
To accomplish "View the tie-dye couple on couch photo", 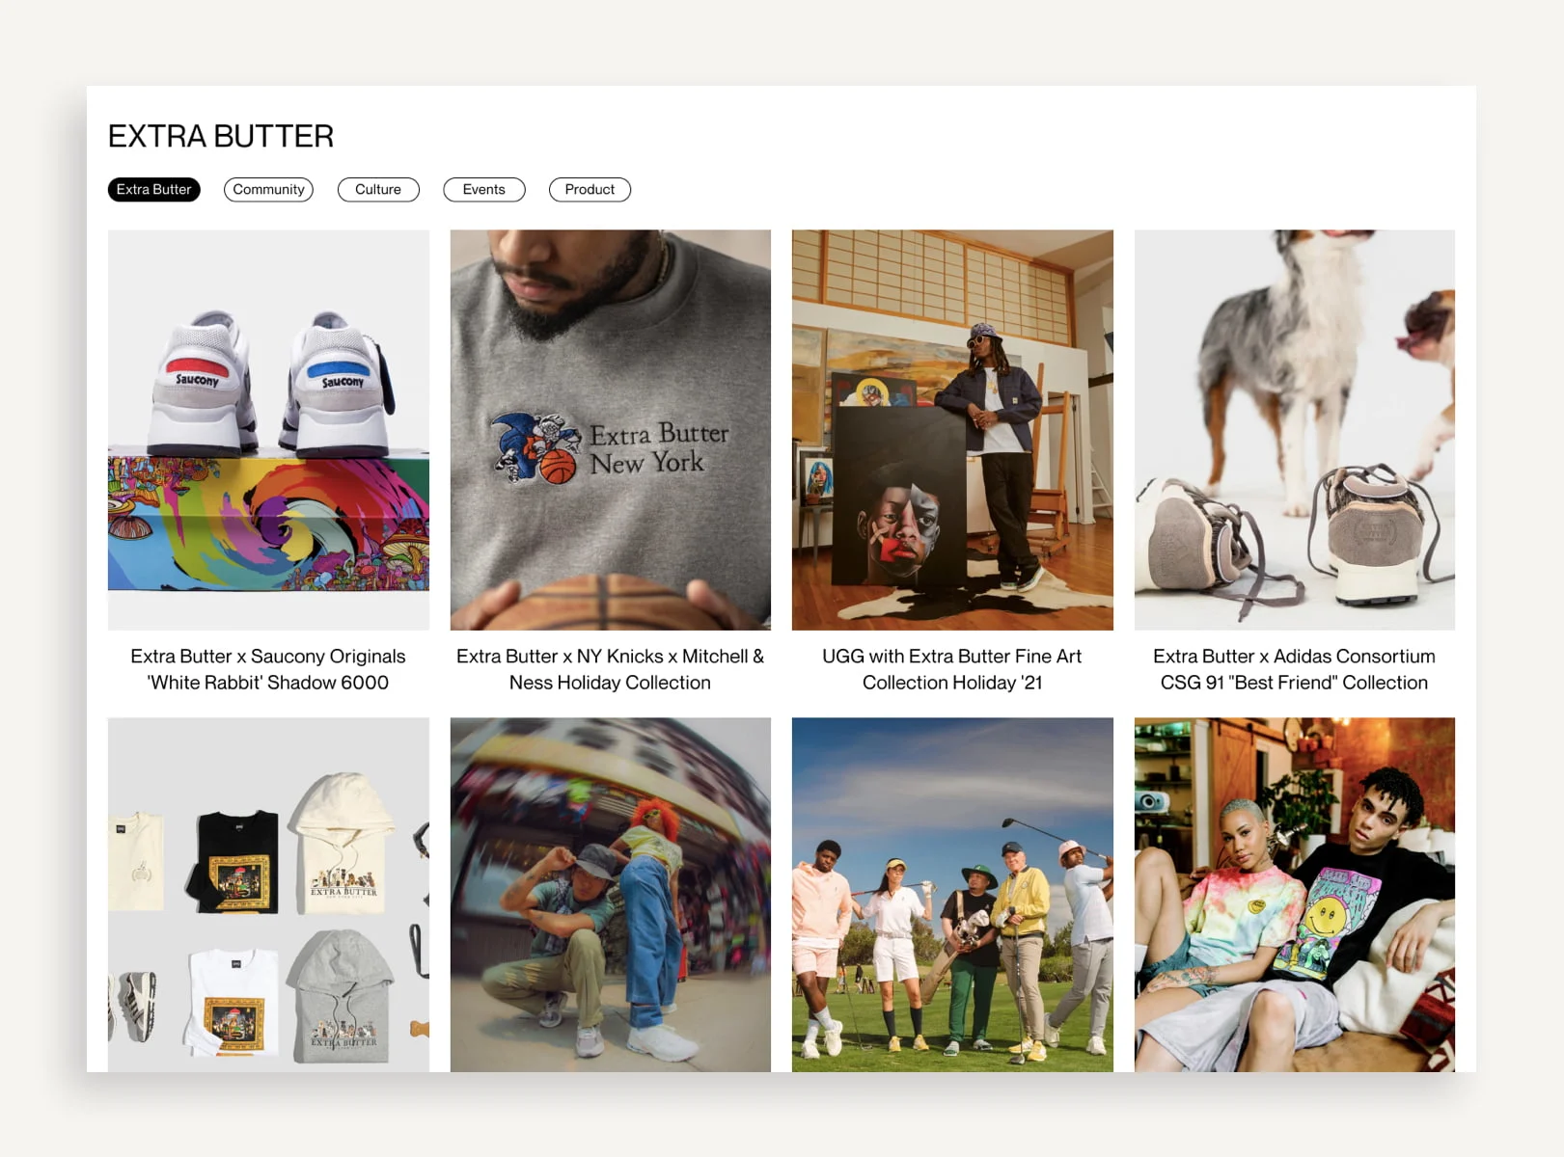I will (x=1295, y=895).
